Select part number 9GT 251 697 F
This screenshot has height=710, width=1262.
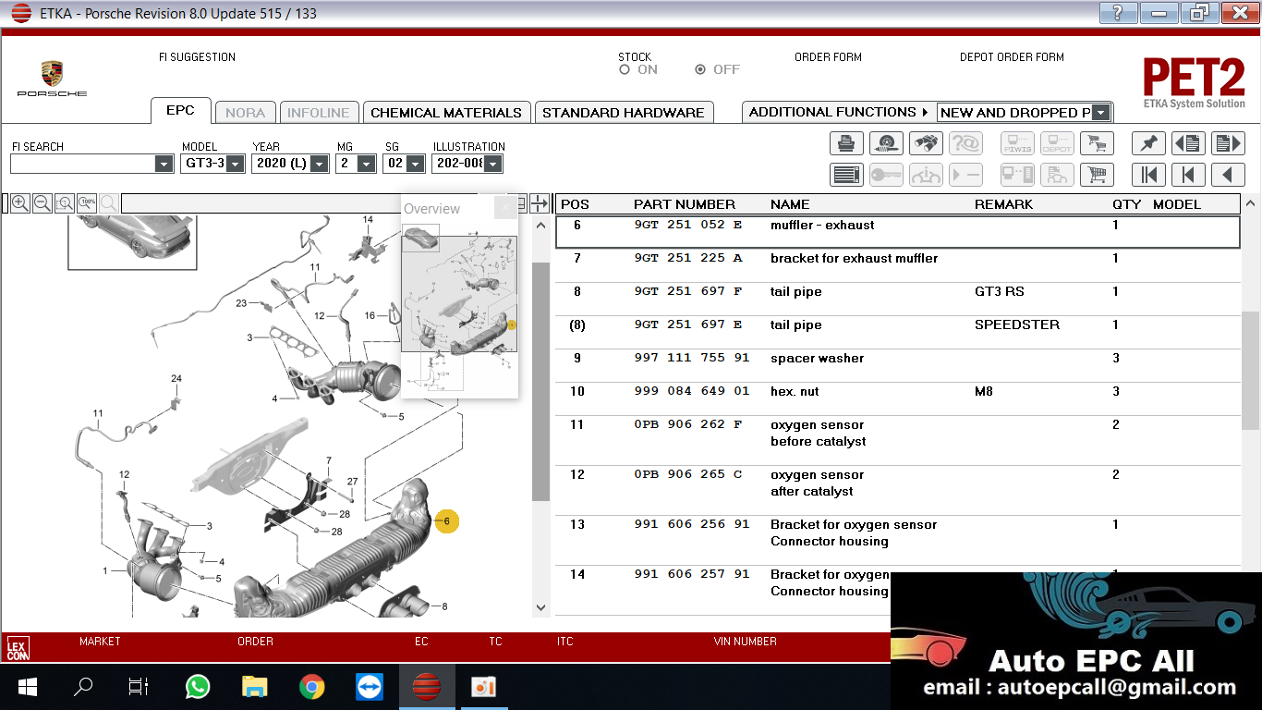click(688, 292)
